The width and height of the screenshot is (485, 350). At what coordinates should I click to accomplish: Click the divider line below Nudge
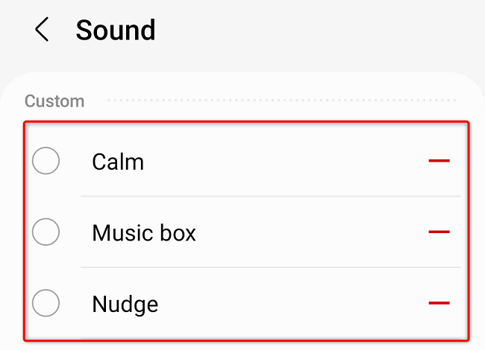point(269,337)
